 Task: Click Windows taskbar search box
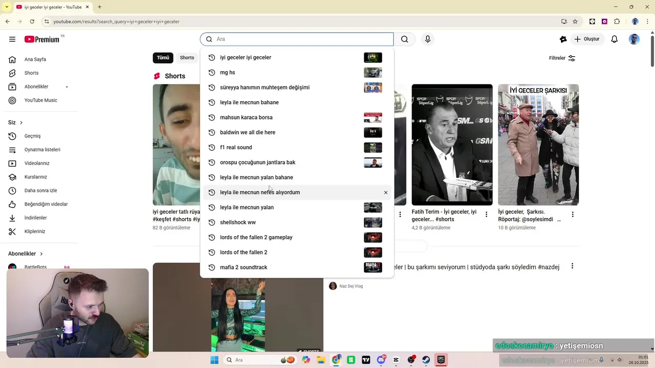pos(260,360)
